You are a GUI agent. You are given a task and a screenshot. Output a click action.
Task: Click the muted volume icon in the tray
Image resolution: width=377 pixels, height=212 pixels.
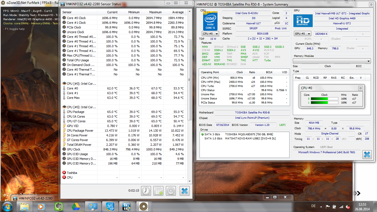348,206
